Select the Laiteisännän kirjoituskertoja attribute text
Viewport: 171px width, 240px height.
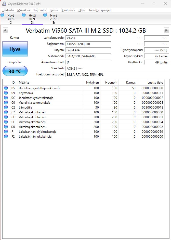(x=37, y=132)
